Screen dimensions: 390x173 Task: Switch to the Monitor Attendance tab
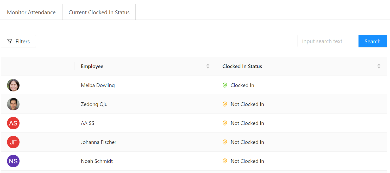[31, 12]
